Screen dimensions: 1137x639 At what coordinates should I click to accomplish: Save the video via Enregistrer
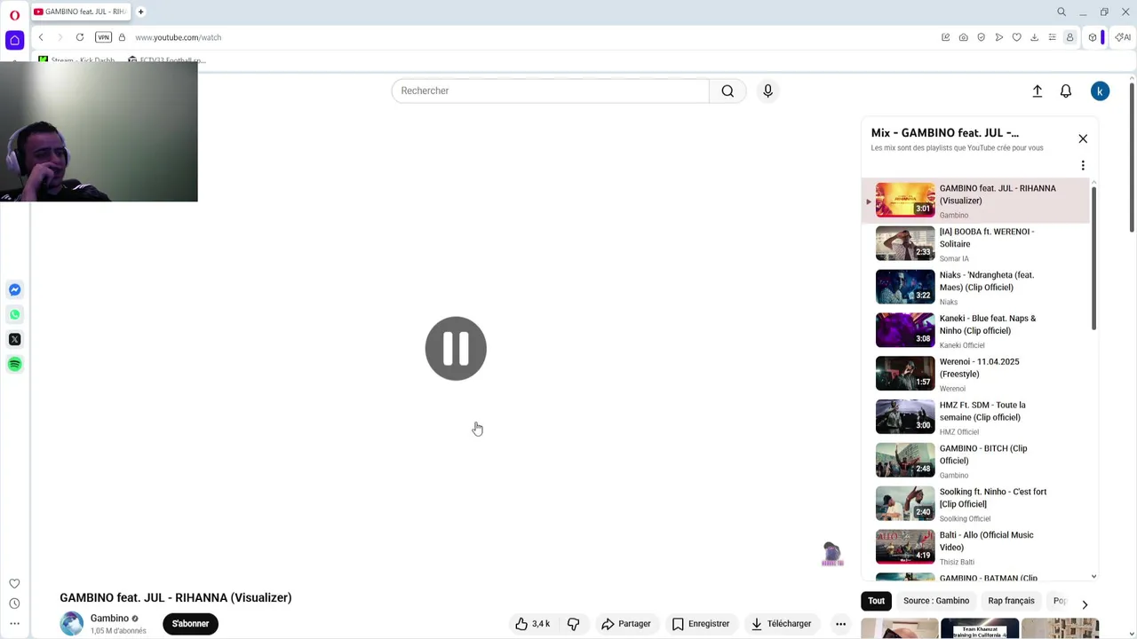[x=701, y=624]
